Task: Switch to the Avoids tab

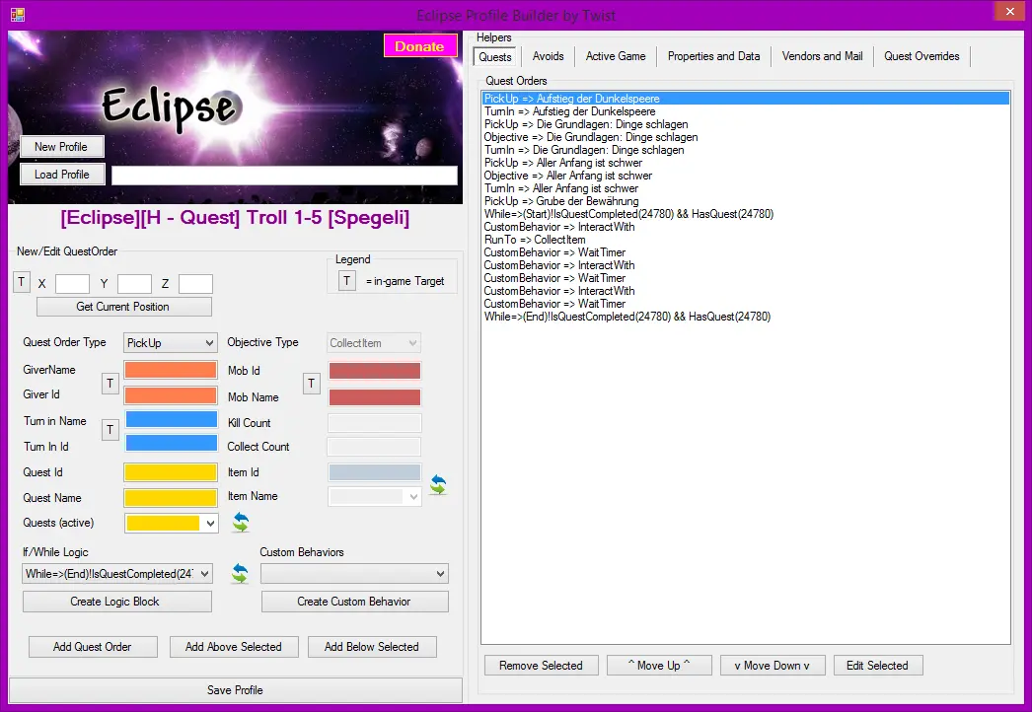Action: [x=548, y=56]
